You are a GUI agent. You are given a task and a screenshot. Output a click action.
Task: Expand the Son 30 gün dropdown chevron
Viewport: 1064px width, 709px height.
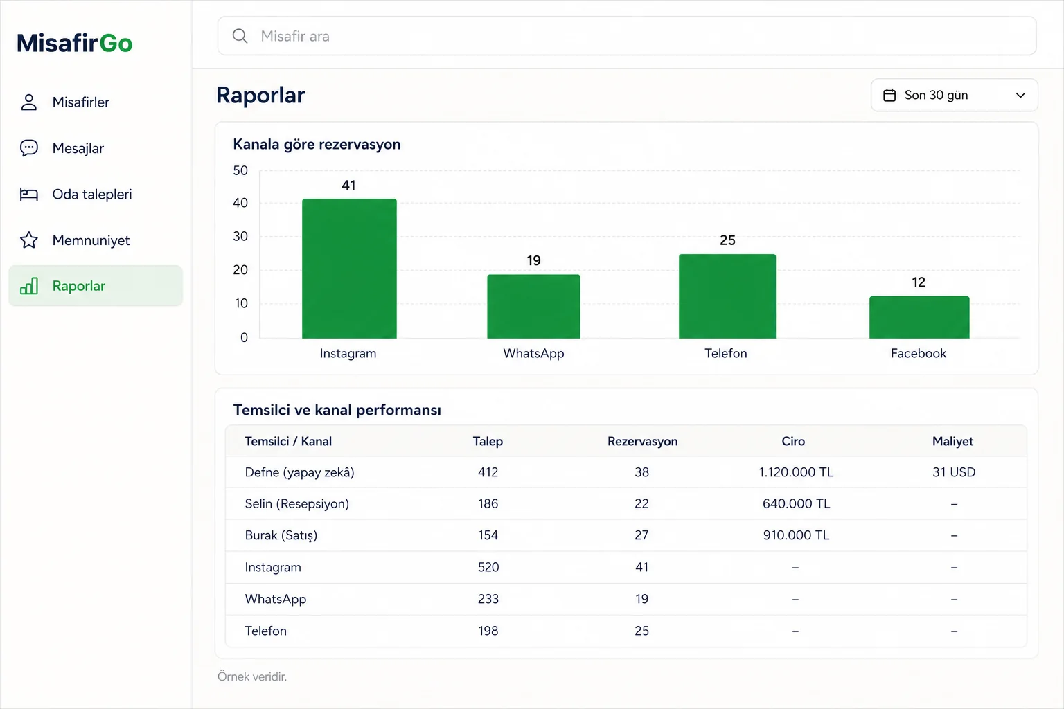1020,96
